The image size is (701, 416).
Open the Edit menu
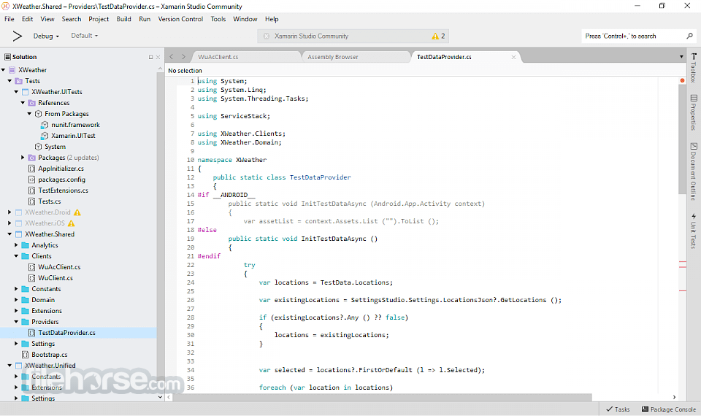(27, 19)
